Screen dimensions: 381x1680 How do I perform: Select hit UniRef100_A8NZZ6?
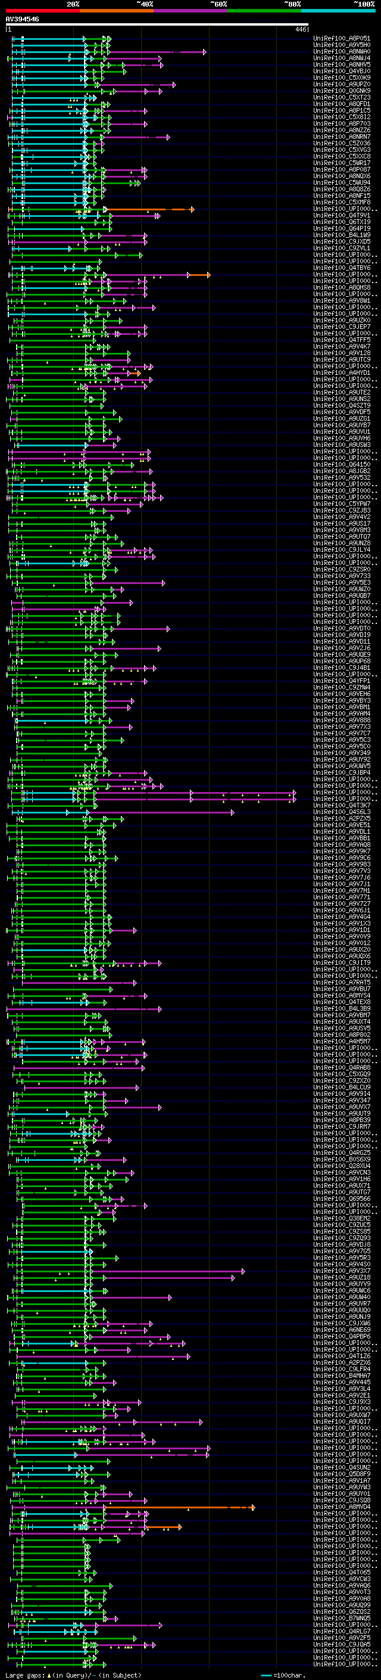342,130
